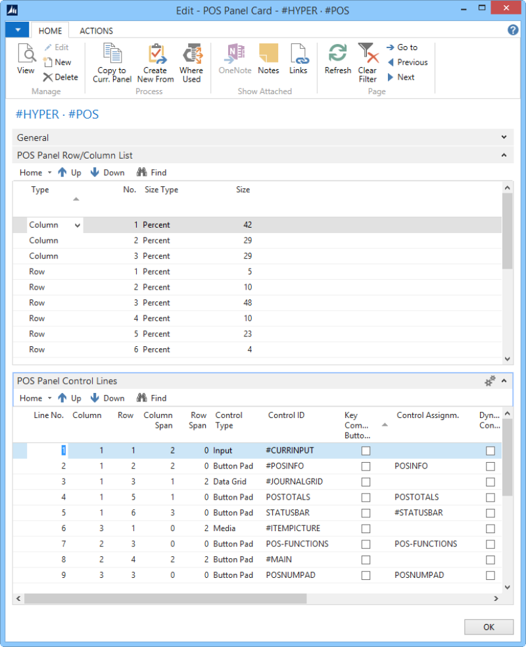Switch to the HOME ribbon tab
526x647 pixels.
[x=50, y=31]
